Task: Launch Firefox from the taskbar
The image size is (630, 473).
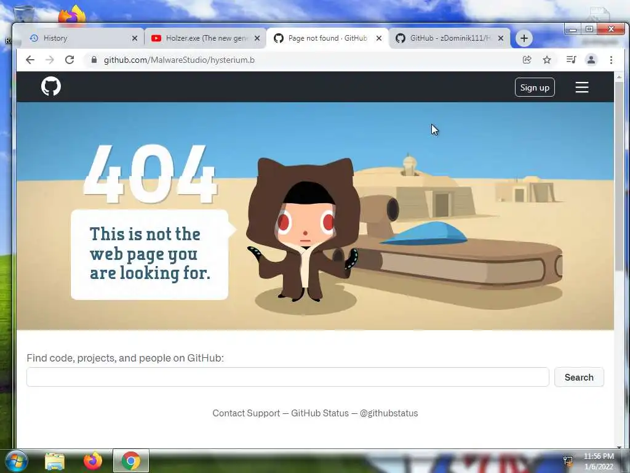Action: coord(93,461)
